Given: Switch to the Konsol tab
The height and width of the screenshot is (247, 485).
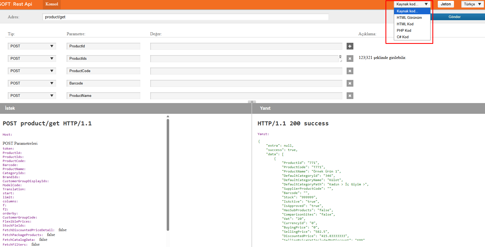Looking at the screenshot, I should pos(52,4).
